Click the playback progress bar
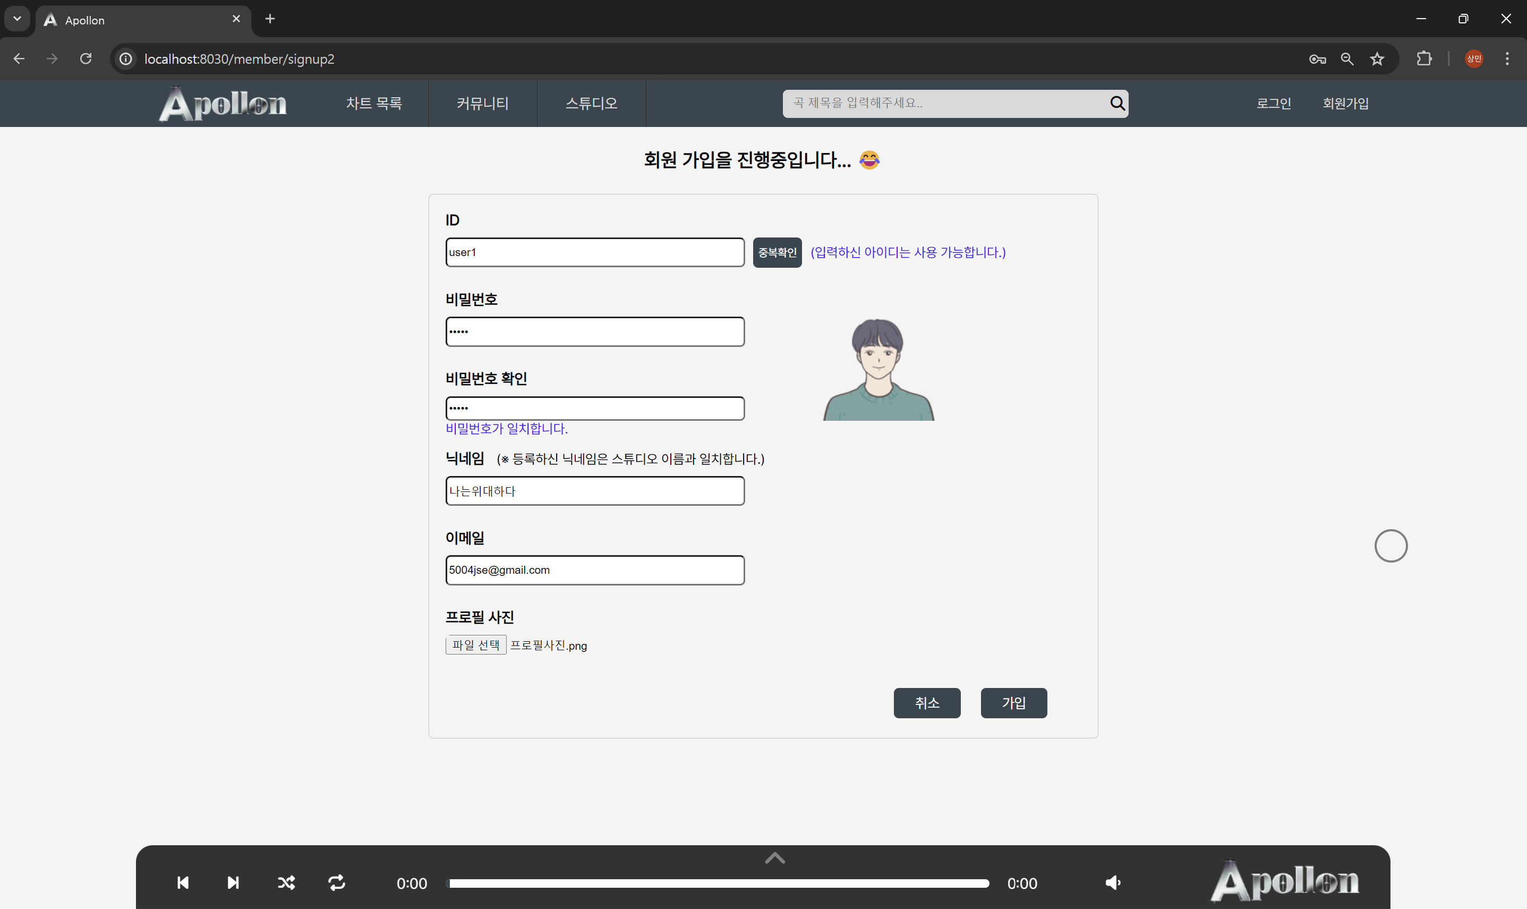 click(x=719, y=883)
